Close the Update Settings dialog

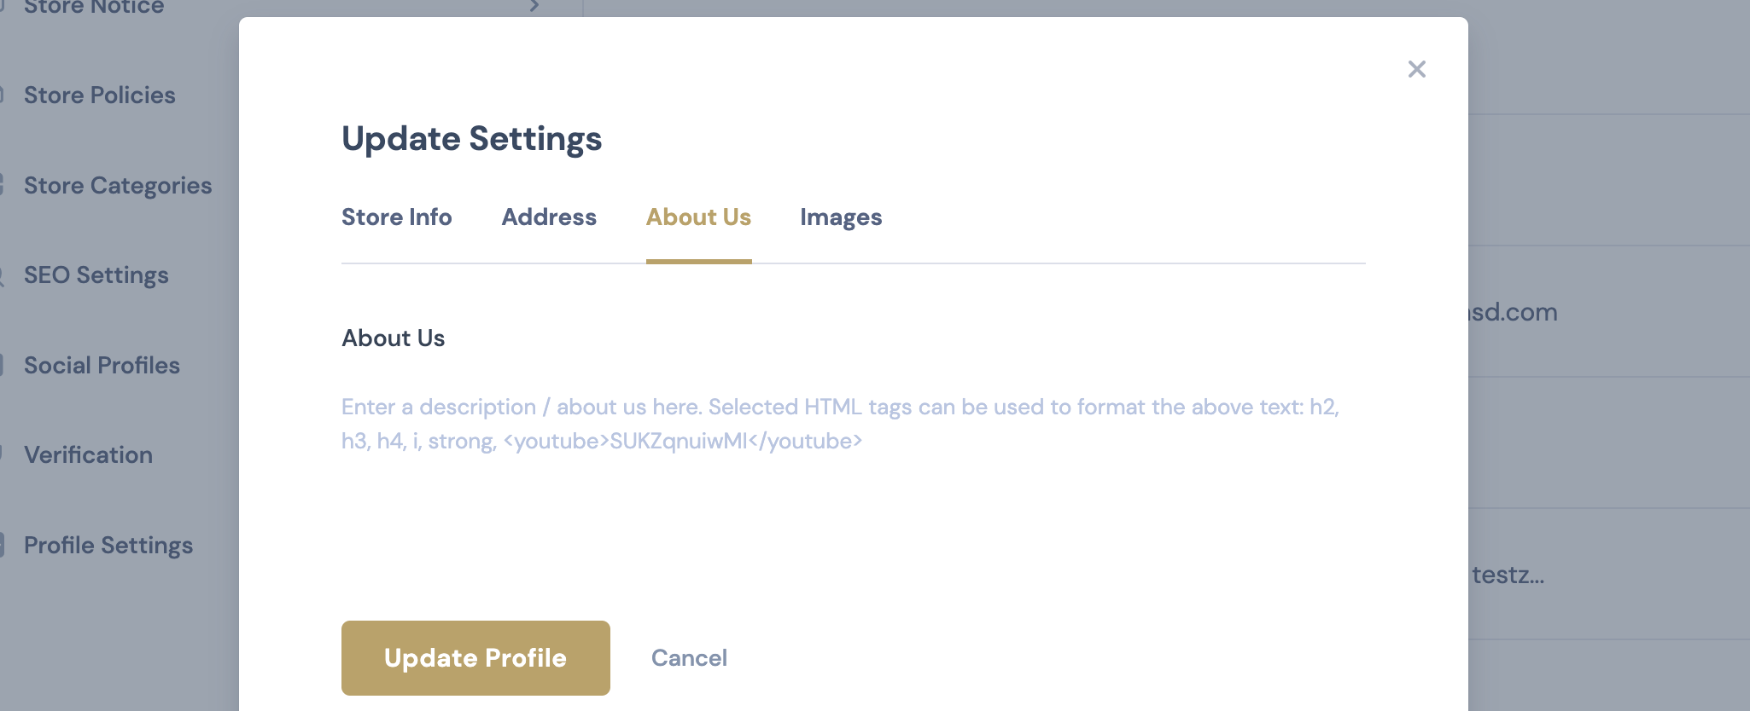(1417, 69)
